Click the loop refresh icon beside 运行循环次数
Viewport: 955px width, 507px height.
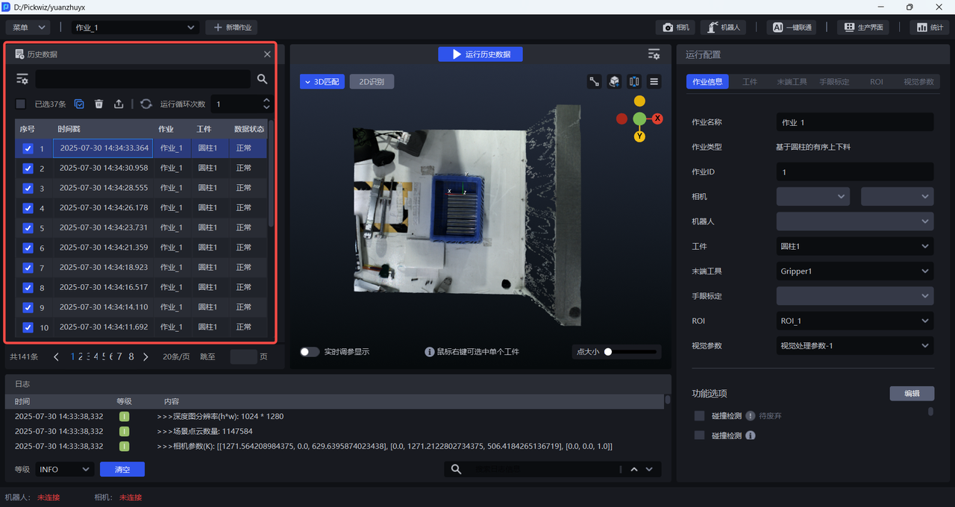click(145, 104)
